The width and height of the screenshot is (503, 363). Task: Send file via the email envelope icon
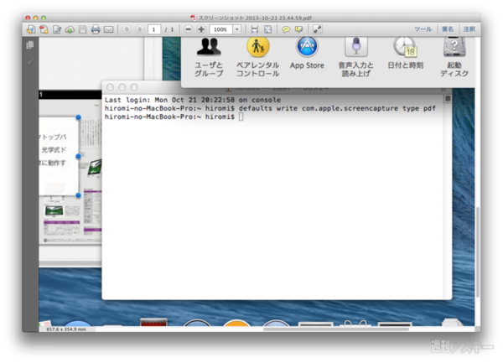point(109,29)
